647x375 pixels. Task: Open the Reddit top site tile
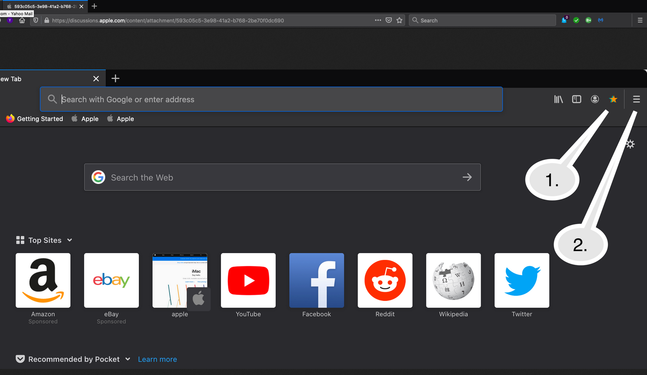click(x=385, y=280)
